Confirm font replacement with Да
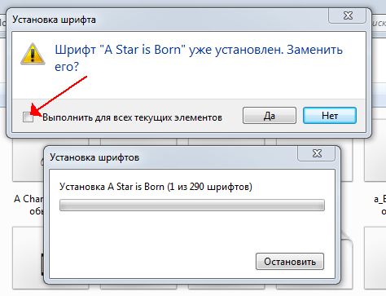This screenshot has width=386, height=296. click(270, 116)
